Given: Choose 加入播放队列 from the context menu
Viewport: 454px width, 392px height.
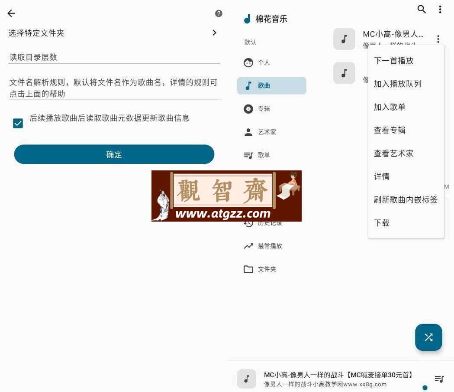Looking at the screenshot, I should coord(406,84).
